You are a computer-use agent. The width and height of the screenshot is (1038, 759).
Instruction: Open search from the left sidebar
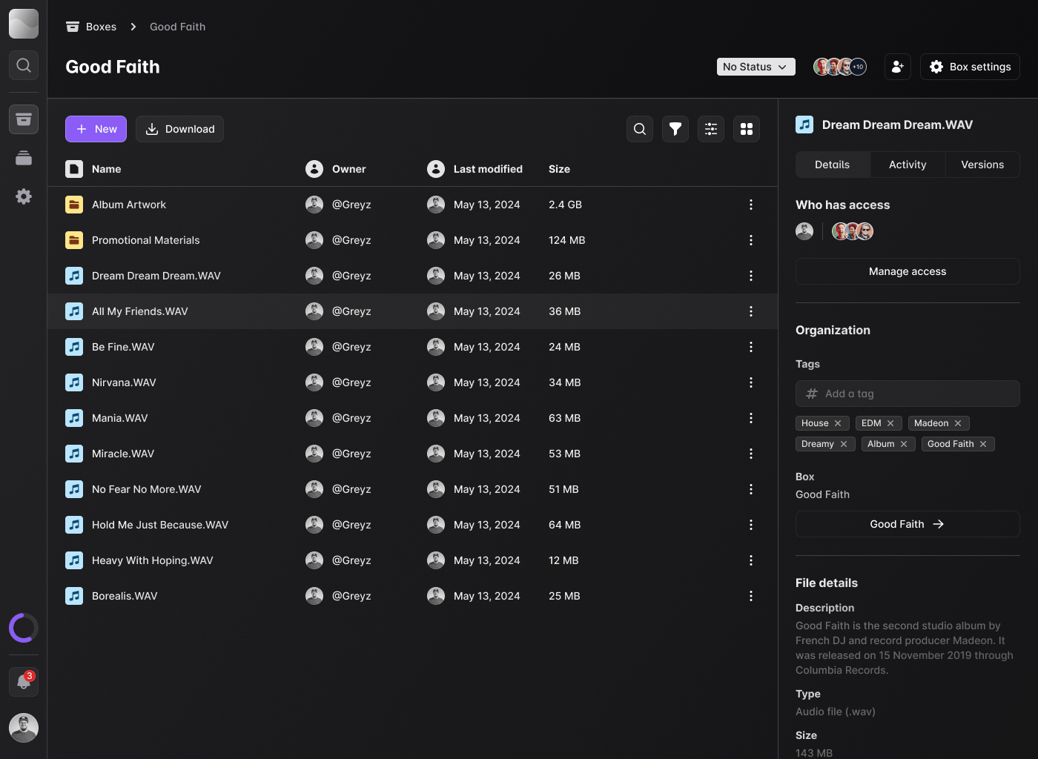pos(24,65)
